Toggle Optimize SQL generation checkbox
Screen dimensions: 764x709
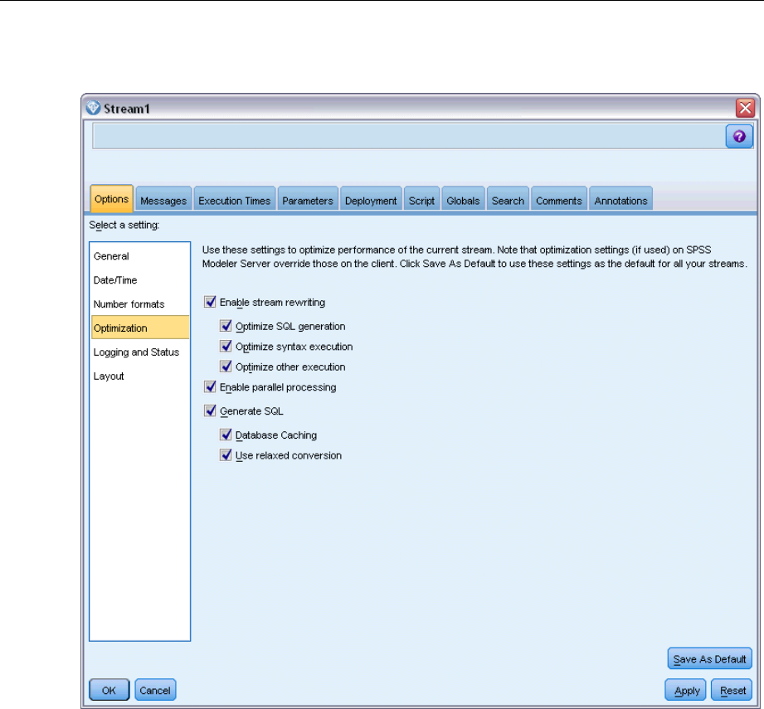click(226, 327)
